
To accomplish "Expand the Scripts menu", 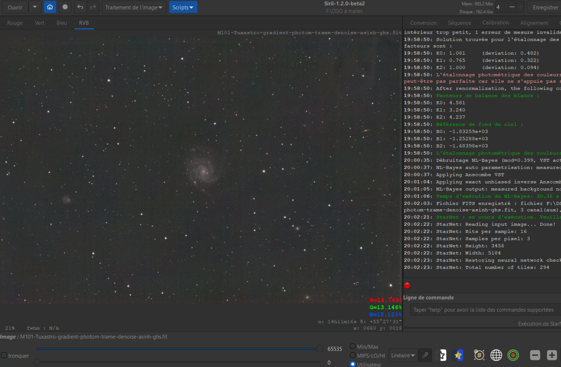I will (x=183, y=7).
